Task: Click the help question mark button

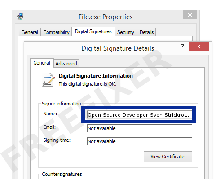Action: coord(182,46)
